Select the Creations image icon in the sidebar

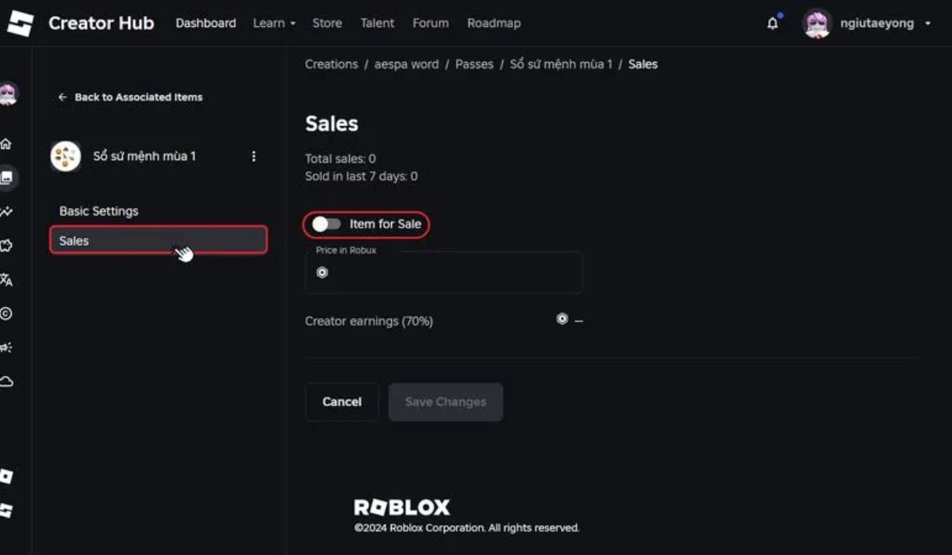pyautogui.click(x=7, y=178)
